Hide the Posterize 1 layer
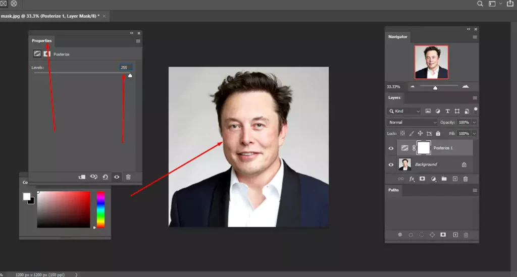Screen dimensions: 517x277 tap(391, 148)
